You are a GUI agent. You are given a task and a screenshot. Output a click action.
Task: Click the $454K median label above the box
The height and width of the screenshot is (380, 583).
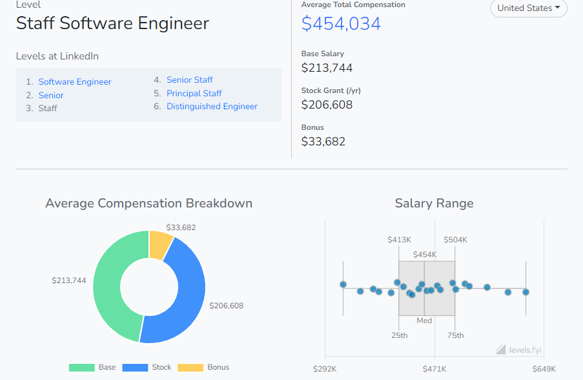[x=425, y=255]
